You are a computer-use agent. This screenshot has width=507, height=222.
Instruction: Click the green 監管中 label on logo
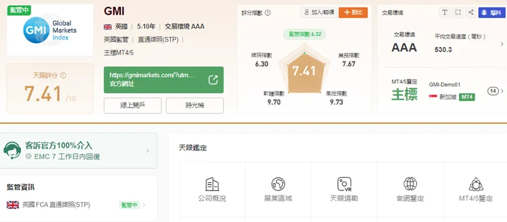pyautogui.click(x=19, y=11)
